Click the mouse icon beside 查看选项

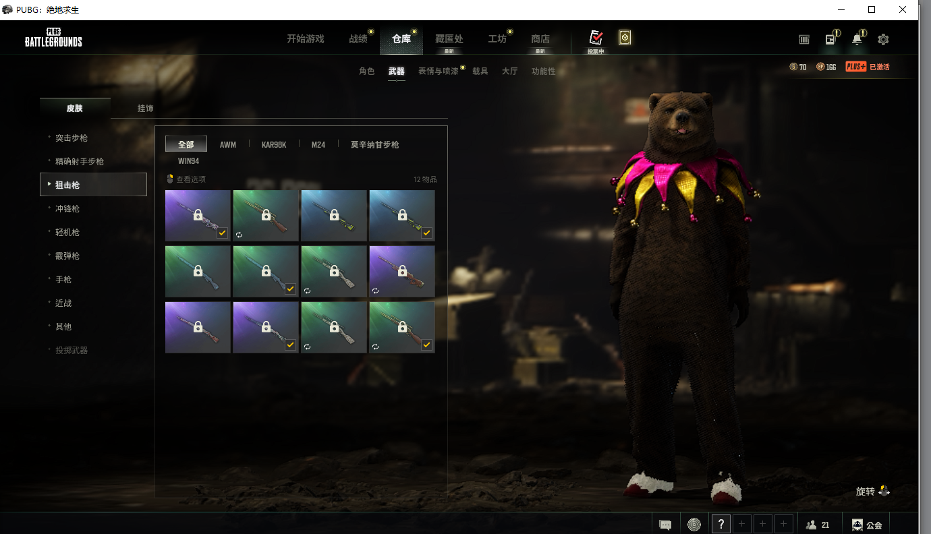(170, 179)
